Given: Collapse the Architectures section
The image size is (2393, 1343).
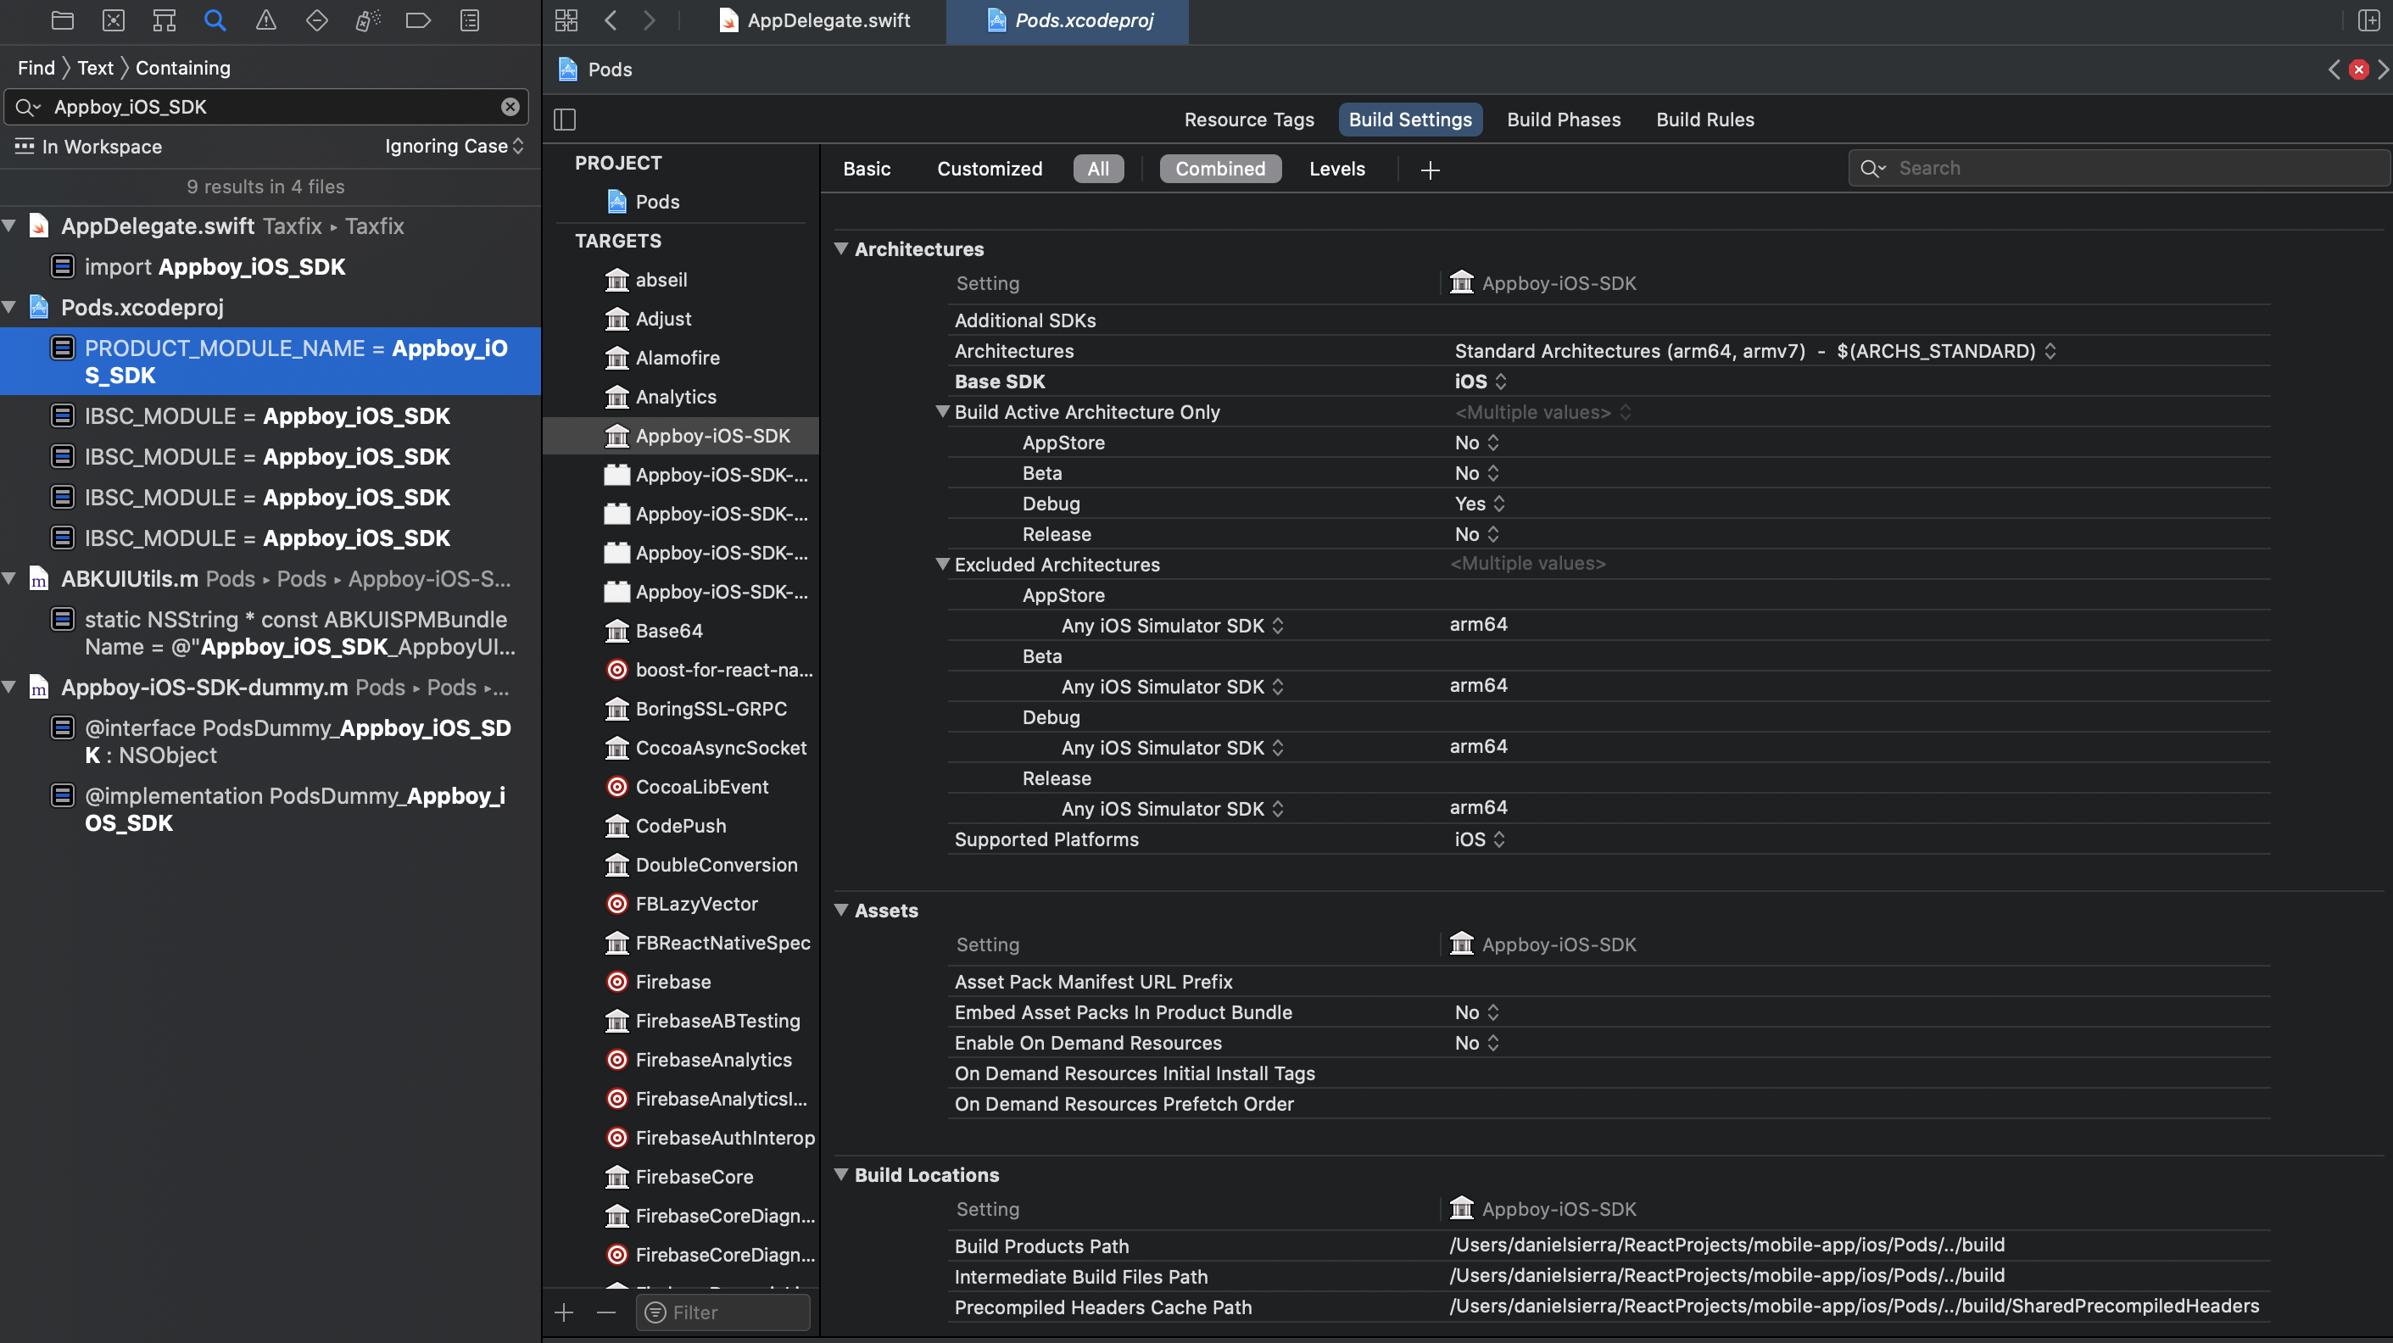Looking at the screenshot, I should coord(842,248).
